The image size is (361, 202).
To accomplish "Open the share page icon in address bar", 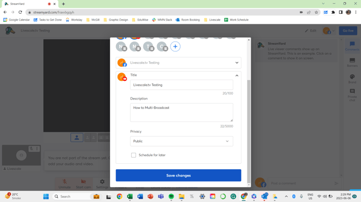I will pos(309,12).
